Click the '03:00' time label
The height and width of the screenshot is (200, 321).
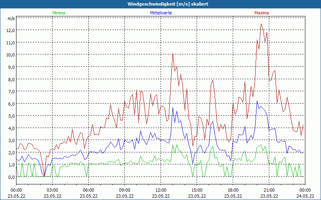(53, 190)
